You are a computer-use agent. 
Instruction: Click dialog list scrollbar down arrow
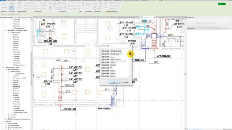pyautogui.click(x=130, y=76)
